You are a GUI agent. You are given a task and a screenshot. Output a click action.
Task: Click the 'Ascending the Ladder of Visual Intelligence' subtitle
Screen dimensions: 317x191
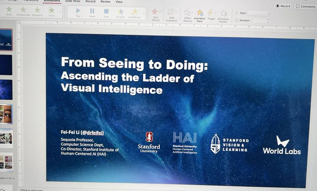(x=127, y=83)
